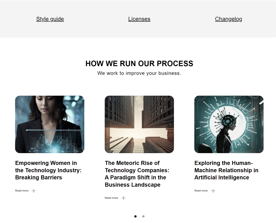The image size is (276, 223).
Task: Click Read more under Empowering Women article
Action: point(22,191)
